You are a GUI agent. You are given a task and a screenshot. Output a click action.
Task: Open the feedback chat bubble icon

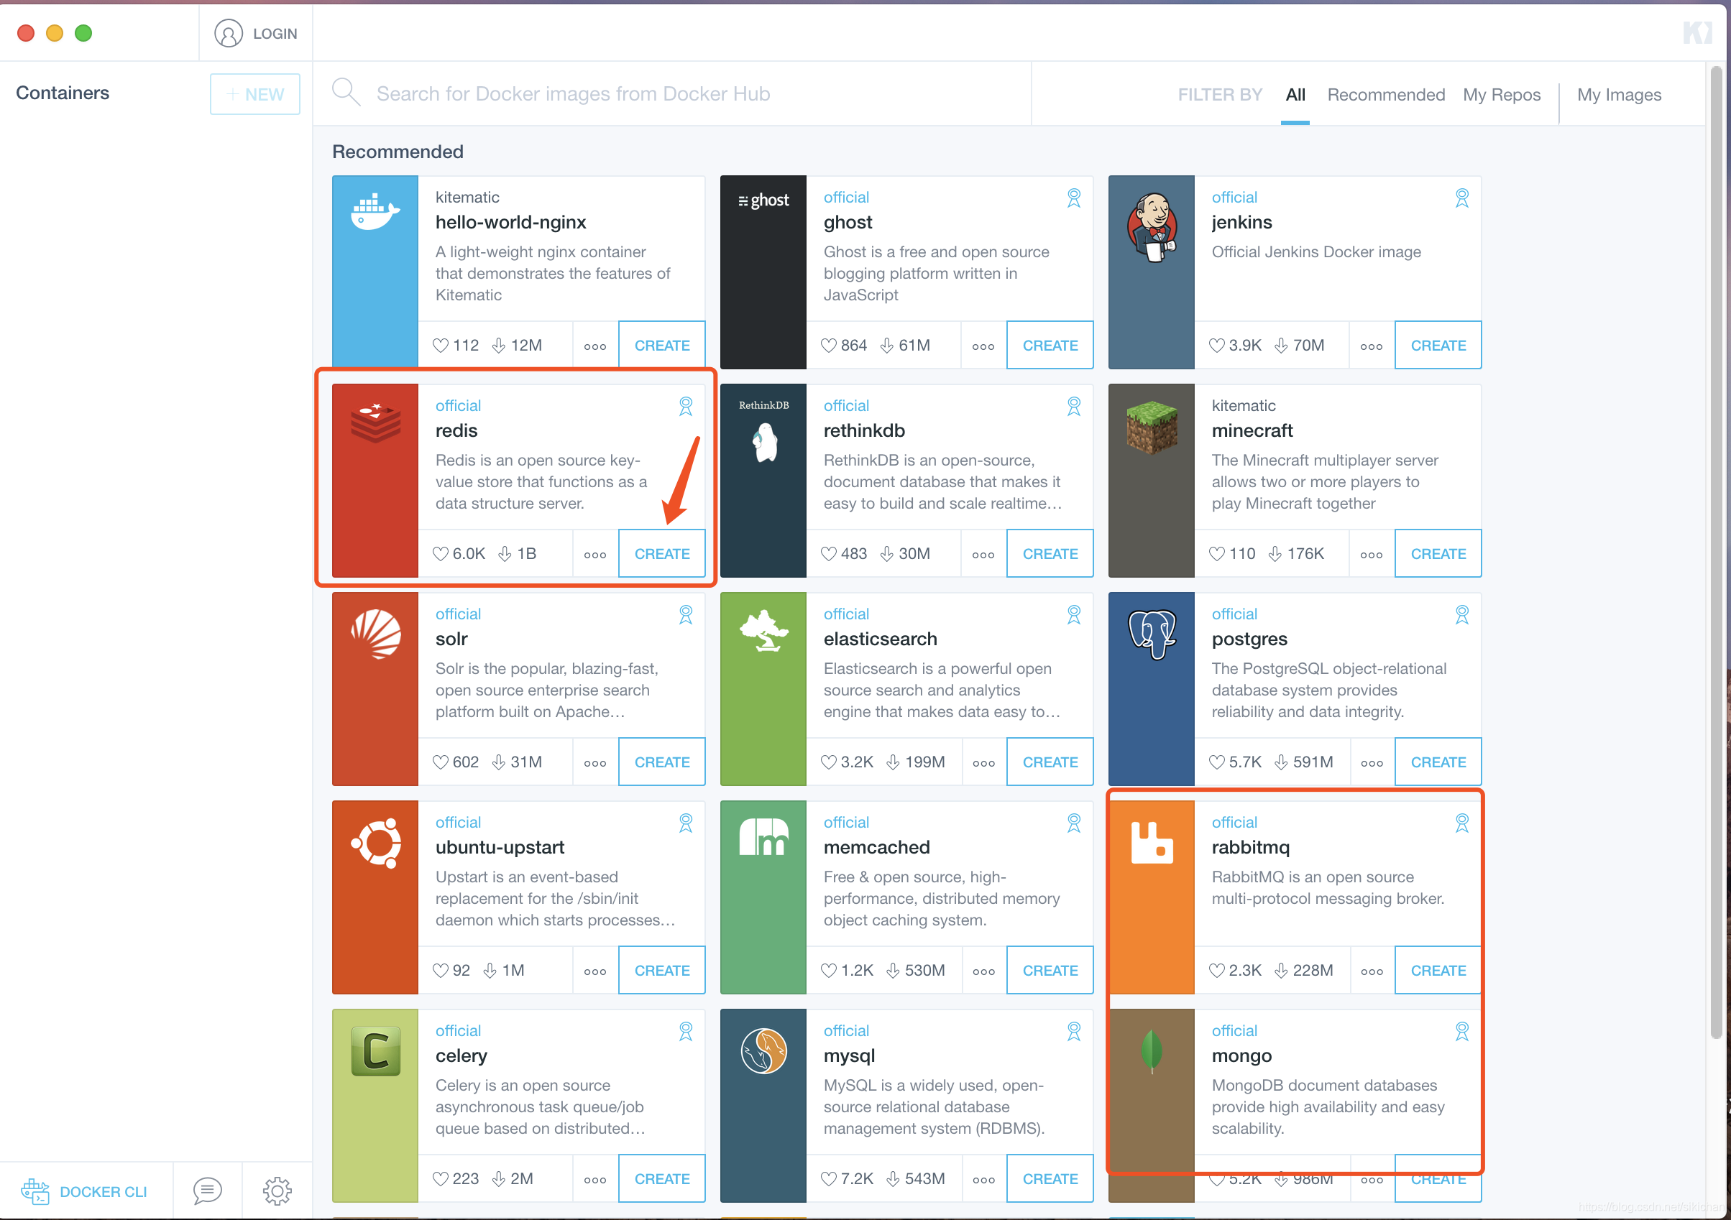(206, 1191)
